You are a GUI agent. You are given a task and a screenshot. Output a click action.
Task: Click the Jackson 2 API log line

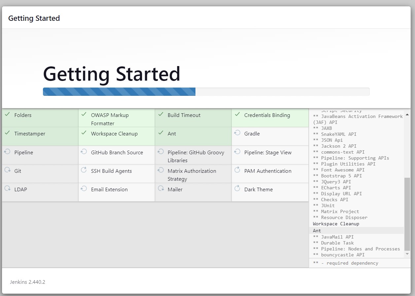tap(335, 146)
